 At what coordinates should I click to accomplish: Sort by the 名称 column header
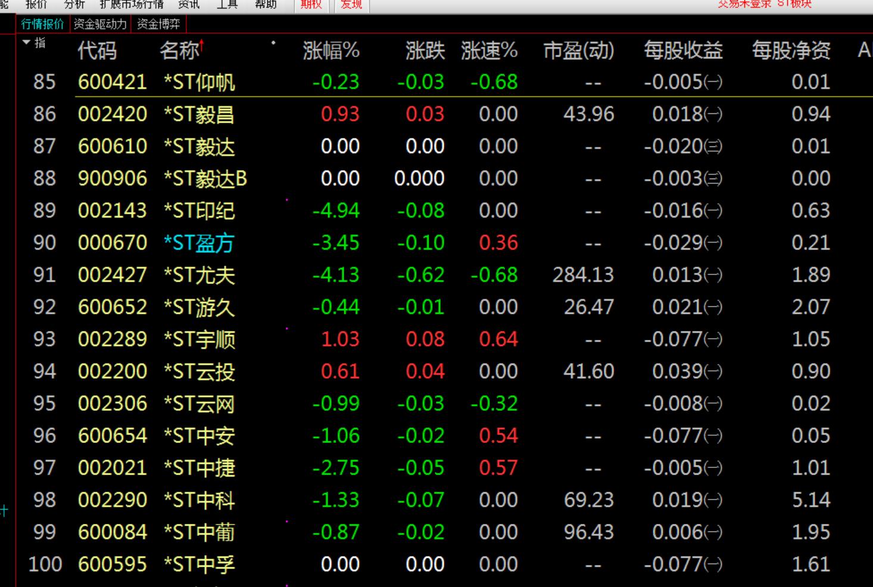[179, 51]
